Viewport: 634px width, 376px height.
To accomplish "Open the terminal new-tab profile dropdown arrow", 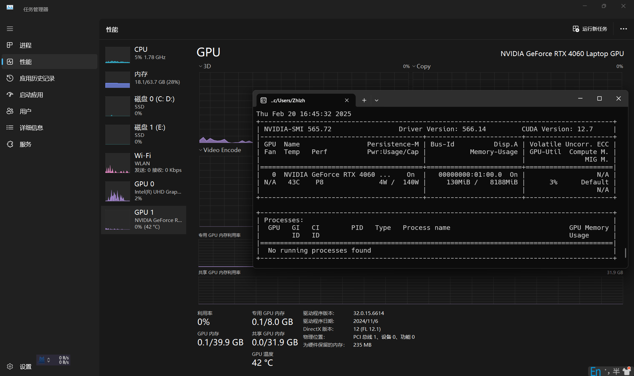I will 376,100.
